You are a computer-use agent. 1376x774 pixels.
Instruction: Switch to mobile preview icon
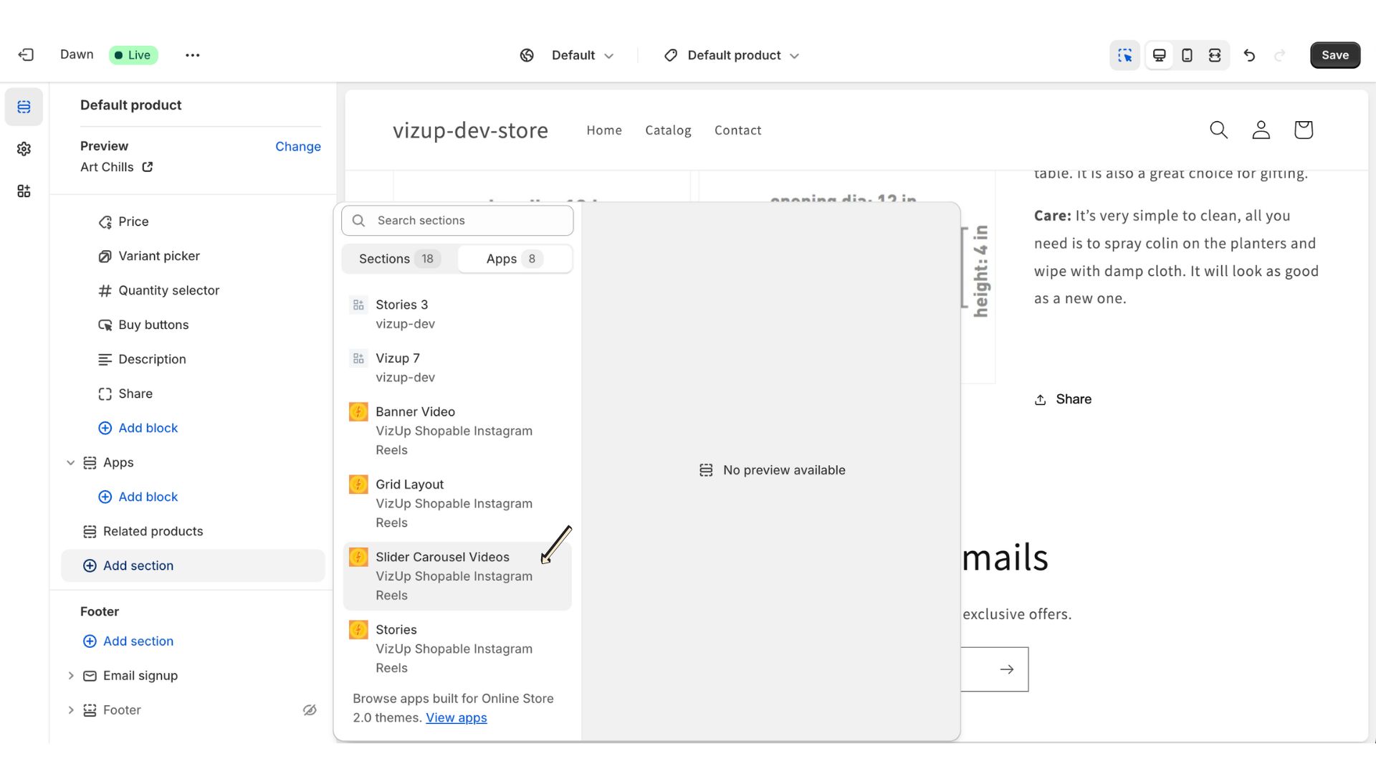[1187, 55]
